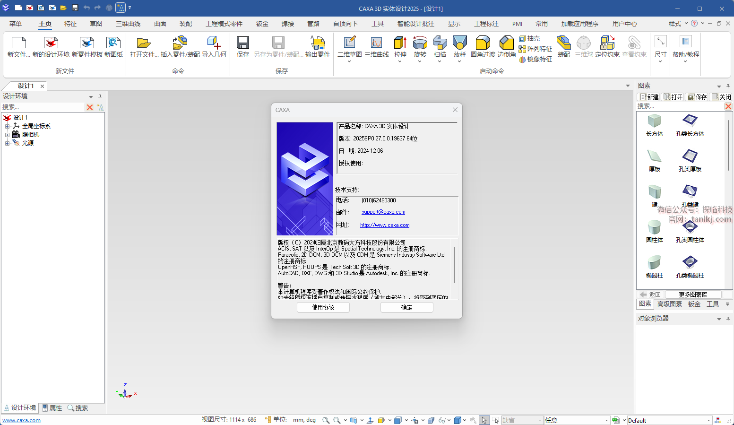Click the 定位约束 constraint icon
Image resolution: width=734 pixels, height=425 pixels.
point(607,43)
